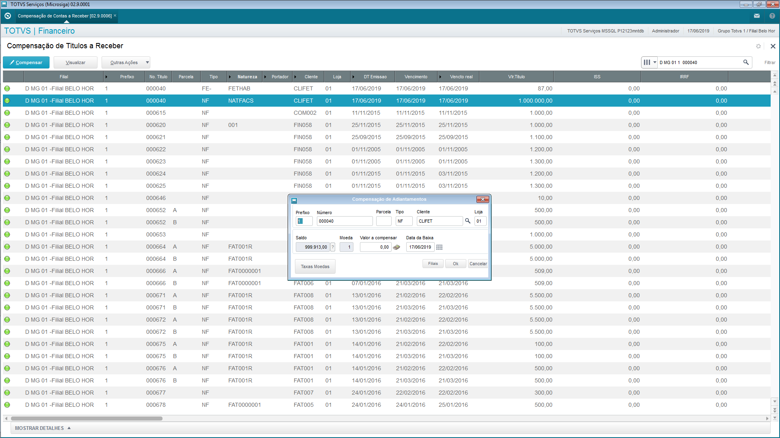Click the Cliente lookup magnifier icon

pos(468,221)
